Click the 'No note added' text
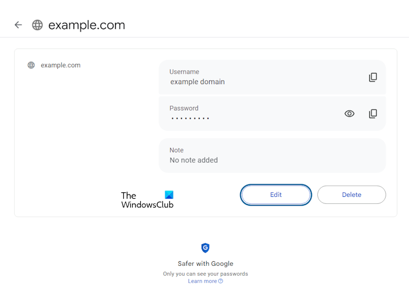Screen dimensions: 409x291 (193, 160)
